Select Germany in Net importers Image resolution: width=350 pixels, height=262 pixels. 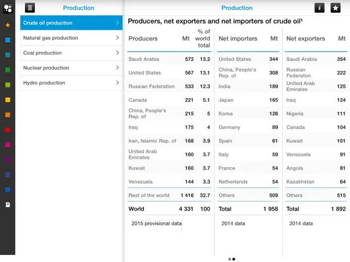point(230,127)
